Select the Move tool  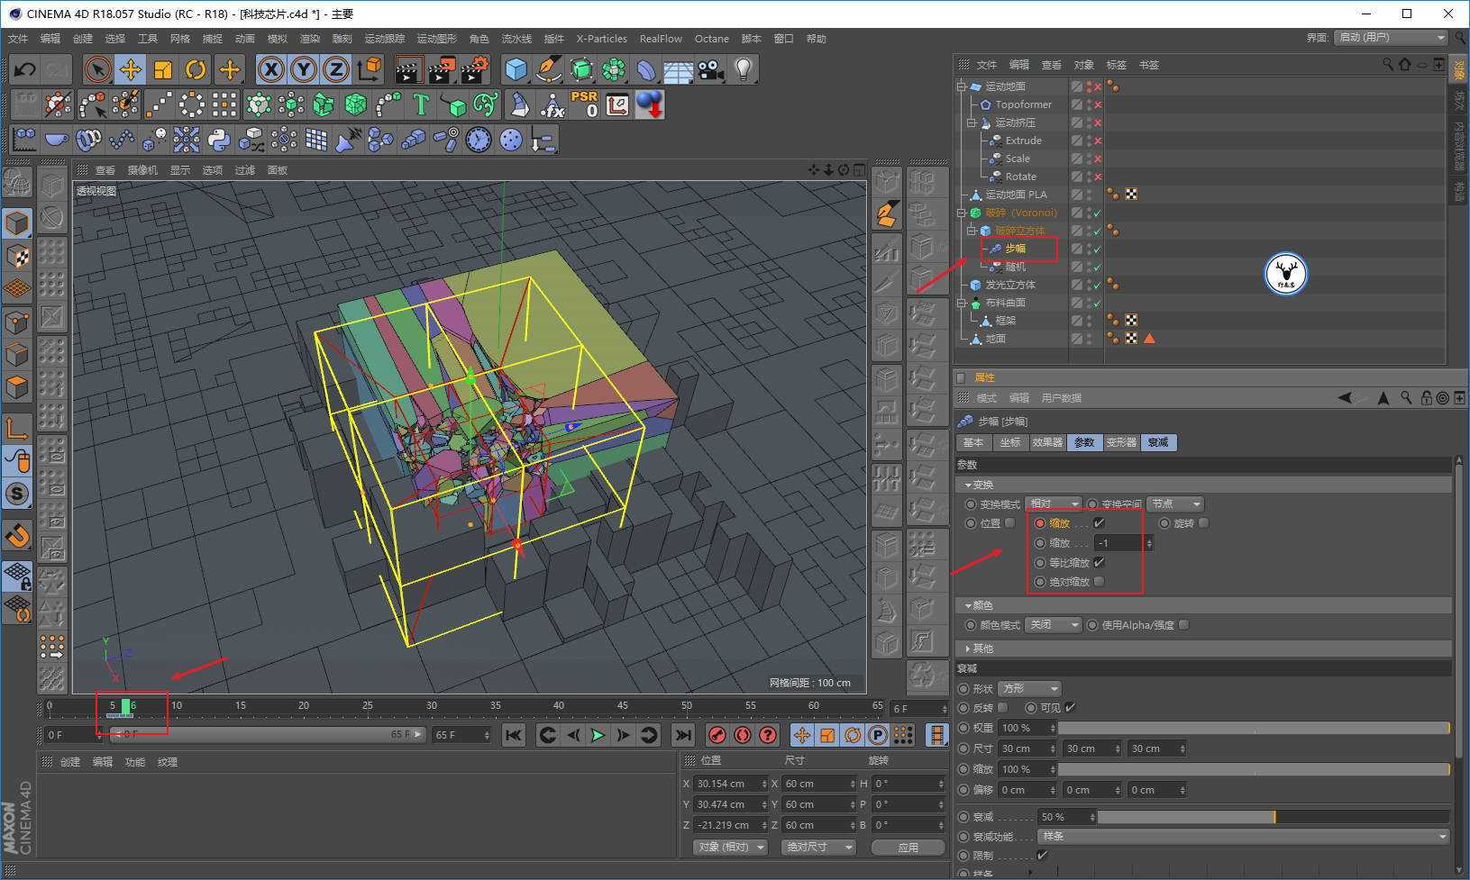[131, 69]
